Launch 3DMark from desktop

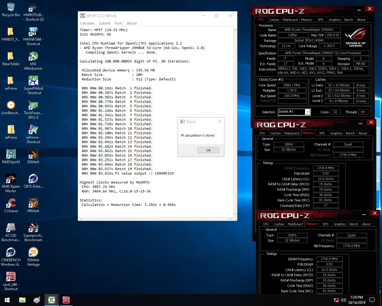(x=33, y=157)
